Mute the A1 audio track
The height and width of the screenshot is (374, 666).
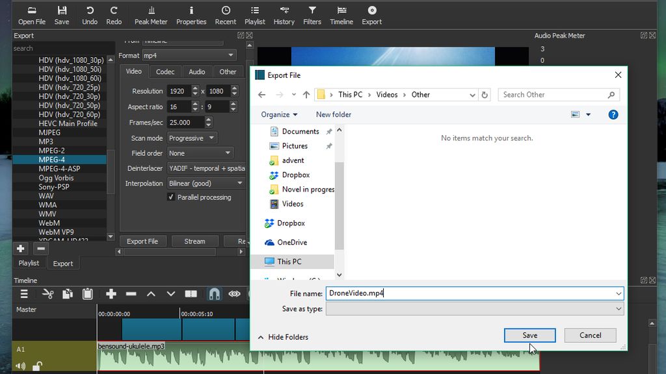click(x=20, y=366)
